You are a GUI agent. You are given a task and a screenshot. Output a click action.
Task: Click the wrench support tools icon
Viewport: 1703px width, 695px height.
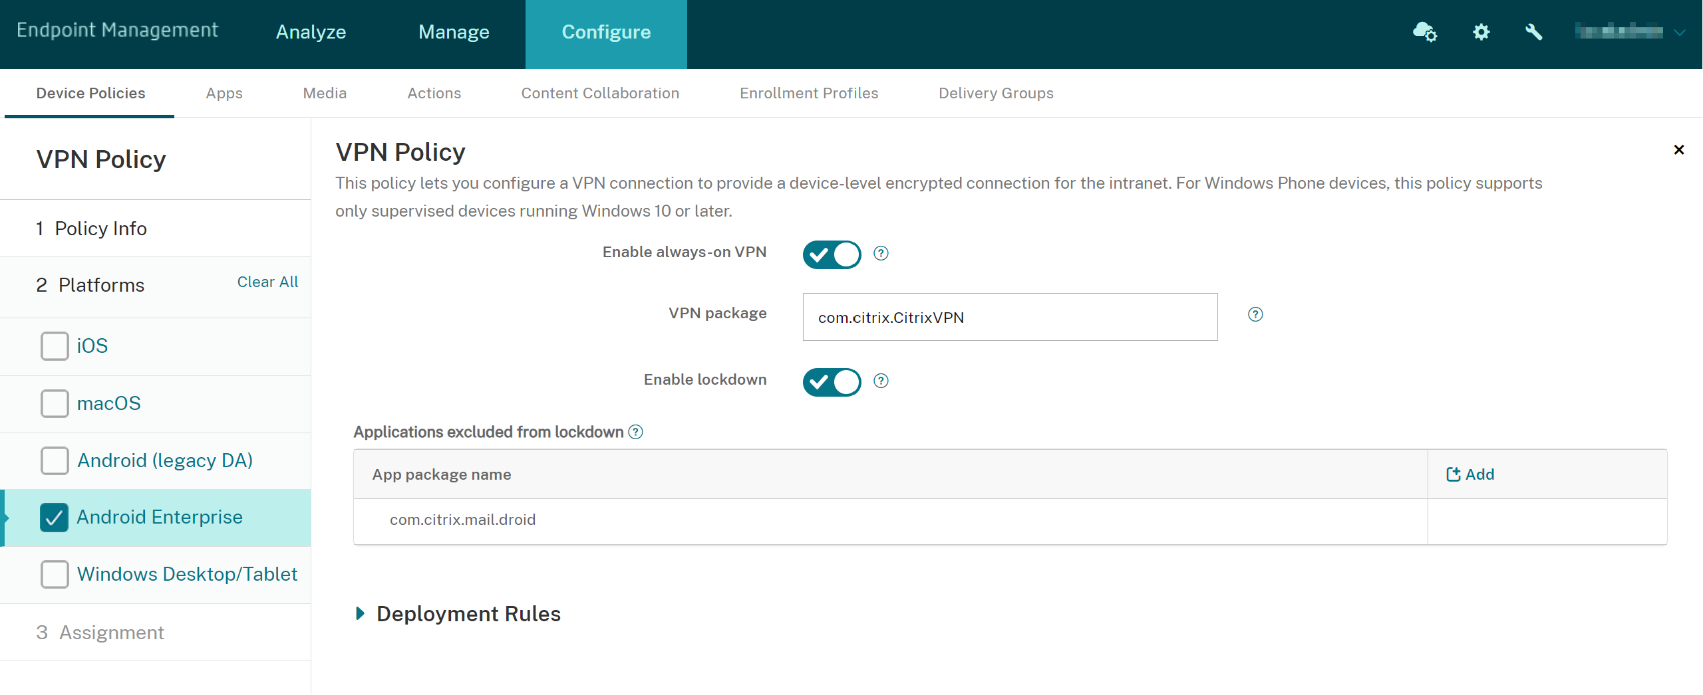(x=1533, y=32)
